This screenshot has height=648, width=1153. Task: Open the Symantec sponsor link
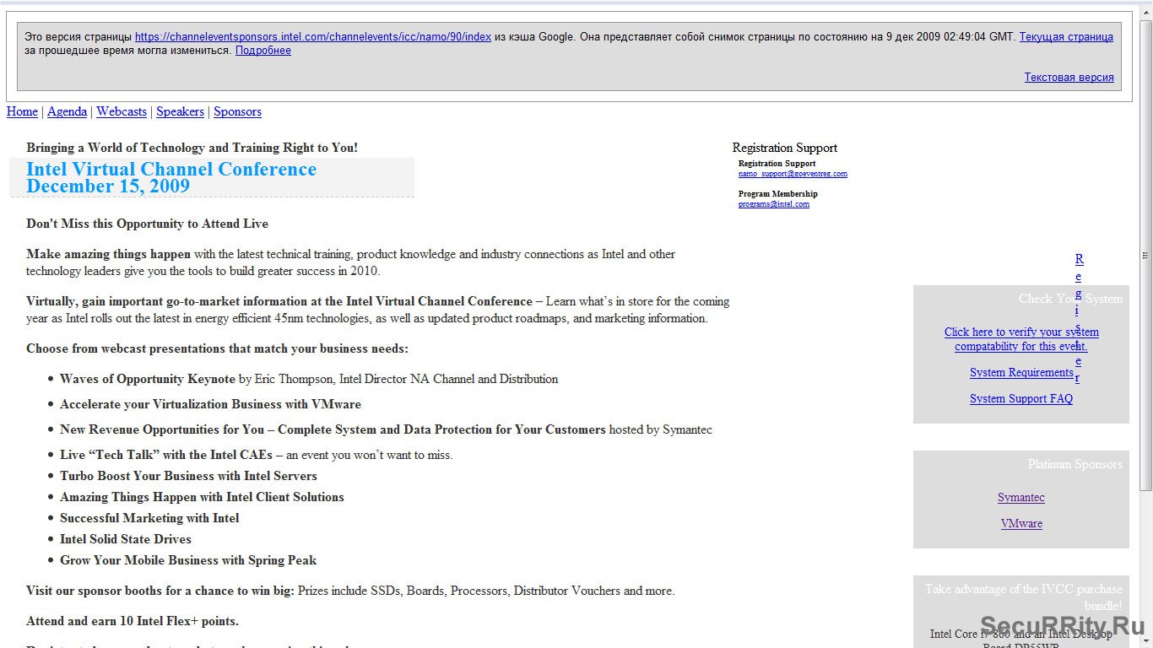(x=1021, y=497)
